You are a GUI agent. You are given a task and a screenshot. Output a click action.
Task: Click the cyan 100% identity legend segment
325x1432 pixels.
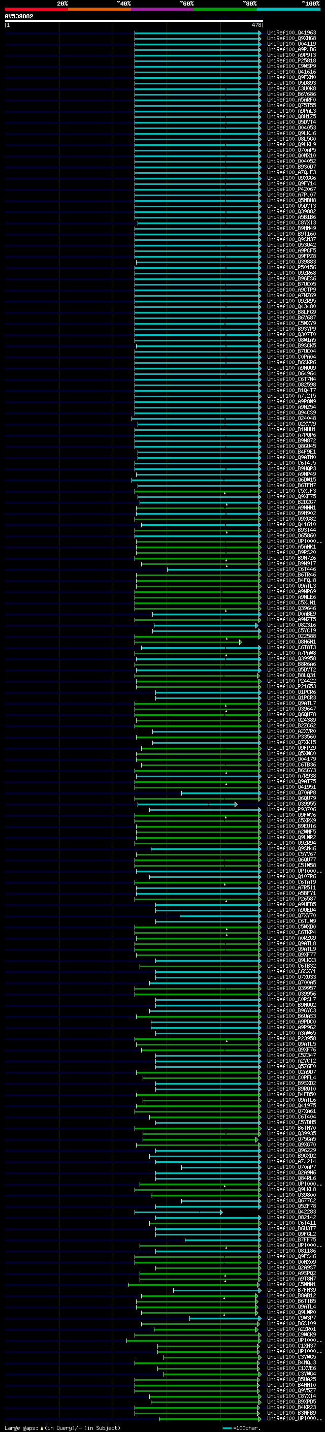(288, 9)
